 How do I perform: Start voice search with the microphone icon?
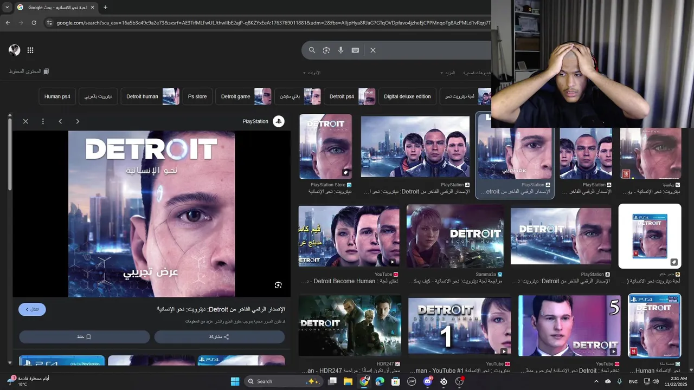pyautogui.click(x=340, y=50)
